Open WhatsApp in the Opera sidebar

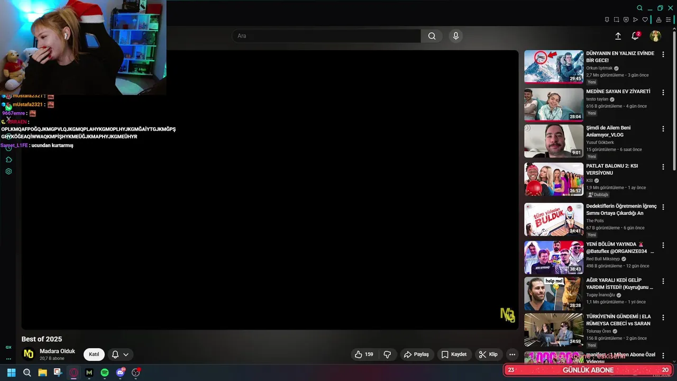coord(8,107)
